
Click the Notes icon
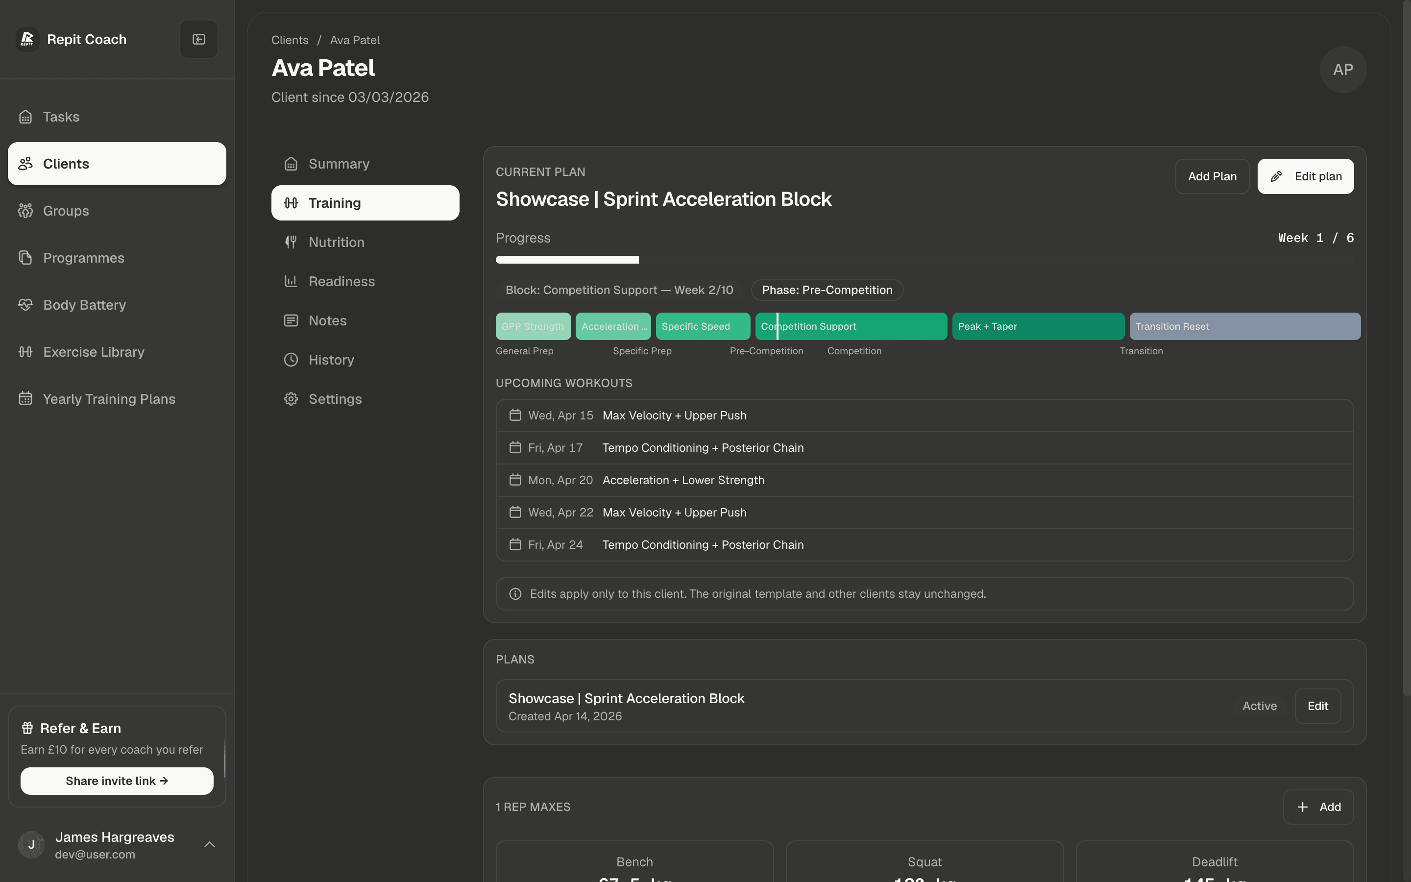[x=291, y=320]
